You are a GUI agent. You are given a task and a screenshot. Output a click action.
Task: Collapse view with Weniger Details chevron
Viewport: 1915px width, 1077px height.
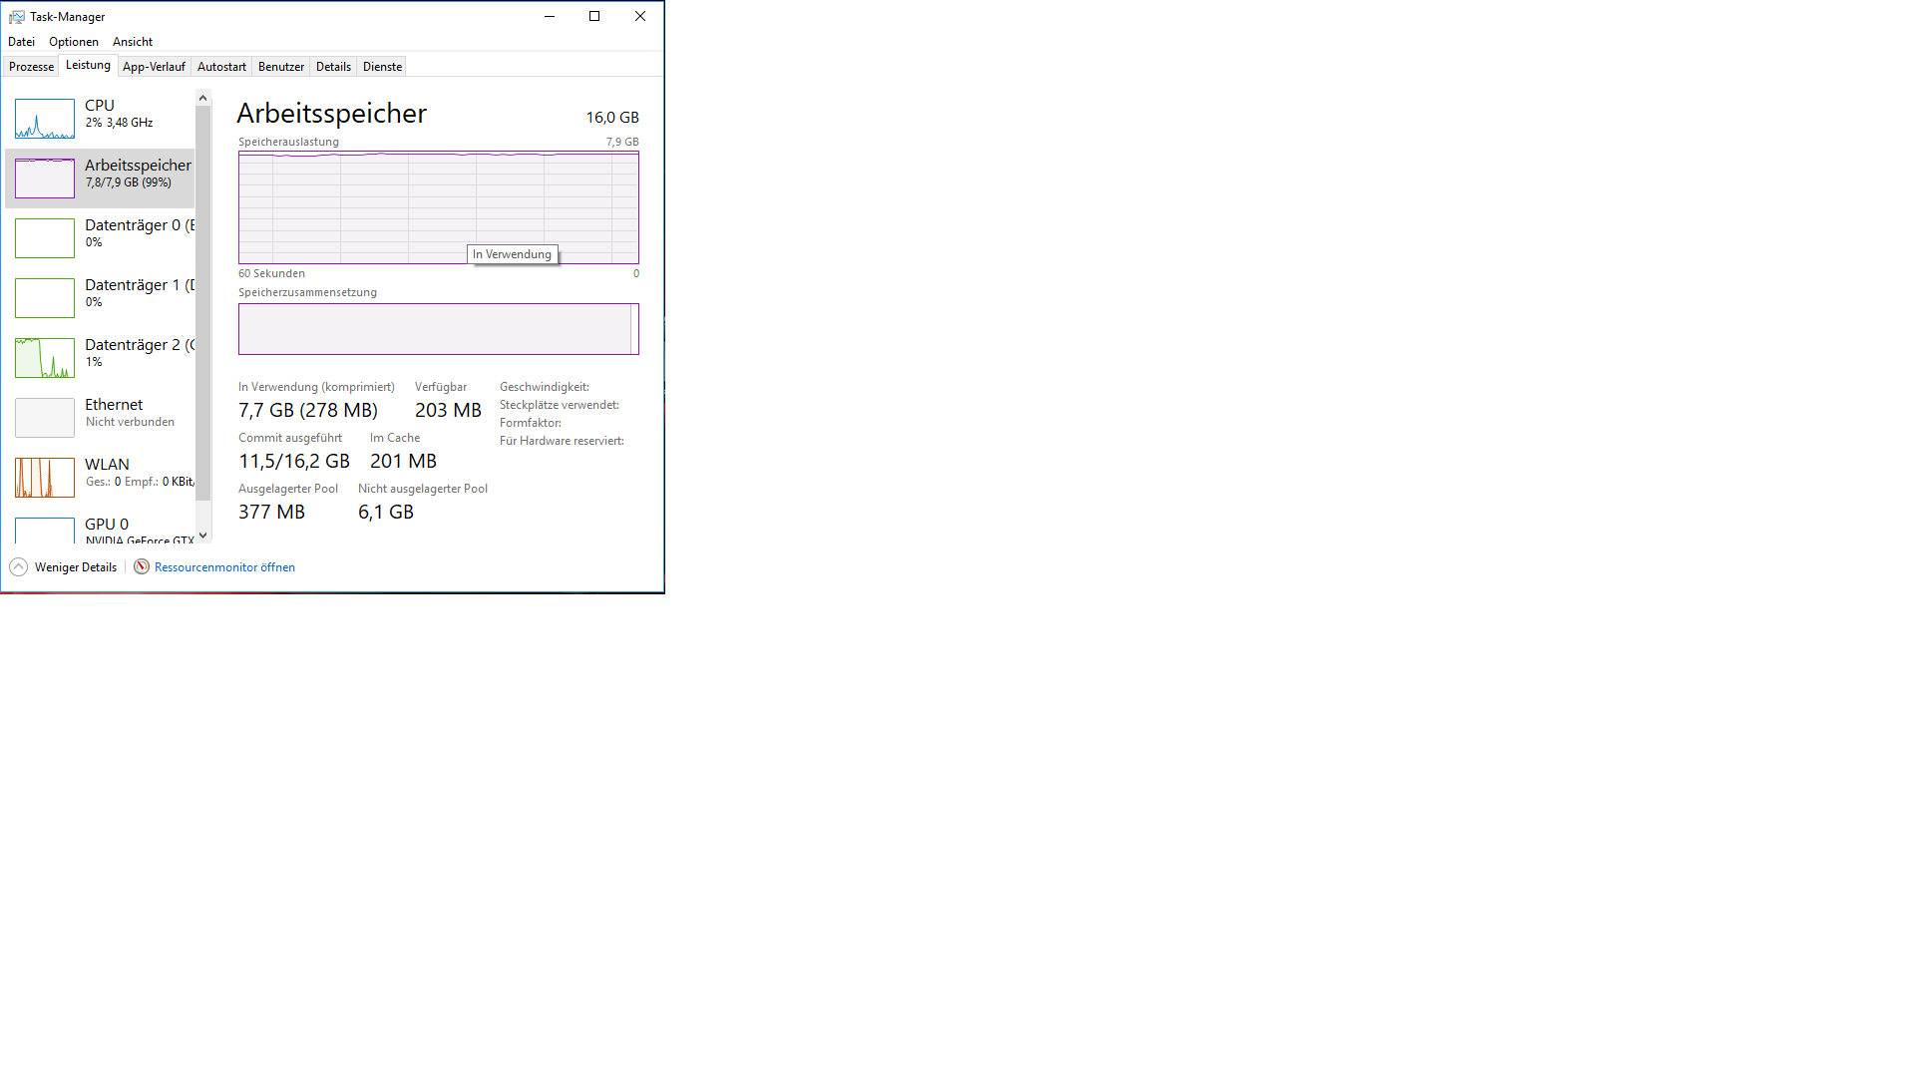[x=19, y=566]
